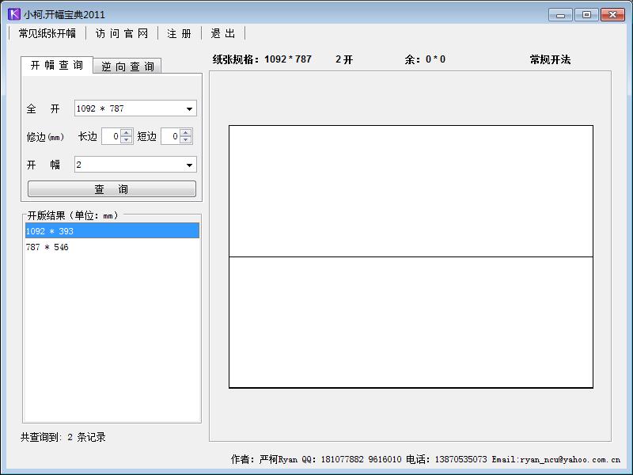Image resolution: width=633 pixels, height=475 pixels.
Task: Click the 短边 trim value field
Action: pos(170,136)
